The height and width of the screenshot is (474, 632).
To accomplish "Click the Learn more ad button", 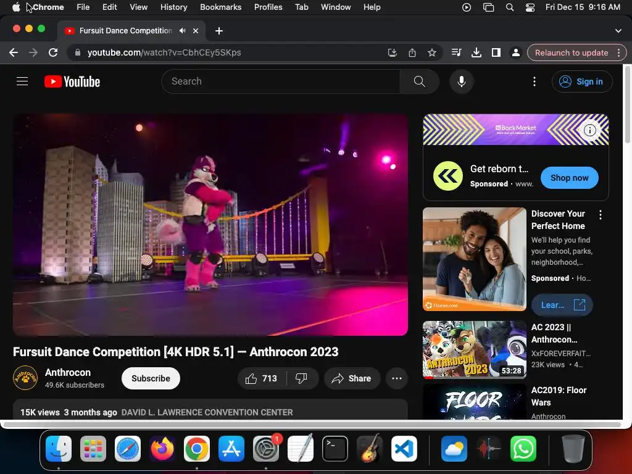I will 562,305.
